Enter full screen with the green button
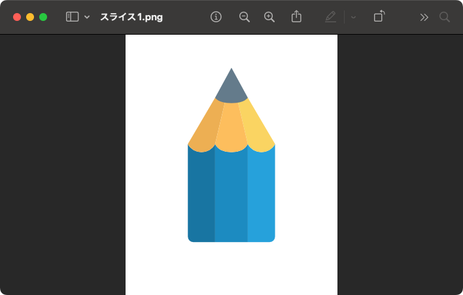463x295 pixels. click(43, 17)
